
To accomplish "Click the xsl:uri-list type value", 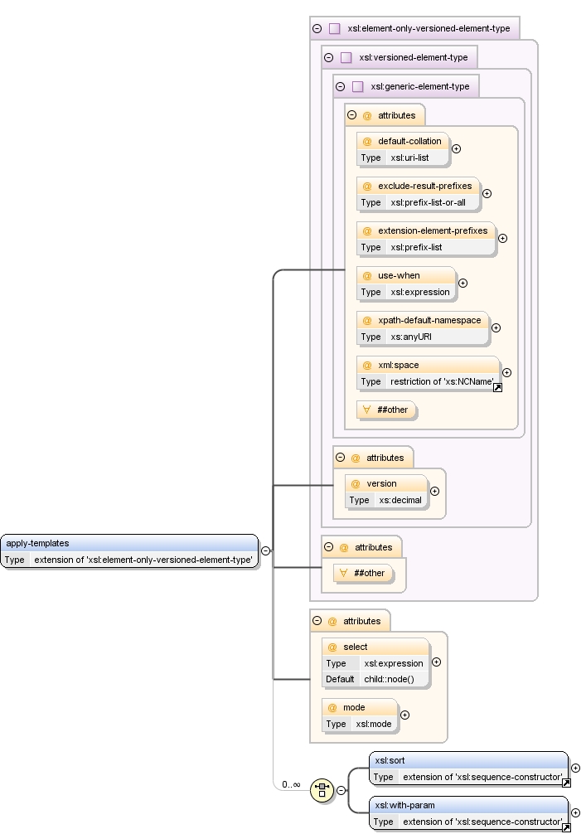I will pos(409,158).
